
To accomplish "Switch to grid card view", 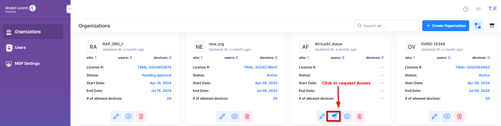I will [x=477, y=26].
